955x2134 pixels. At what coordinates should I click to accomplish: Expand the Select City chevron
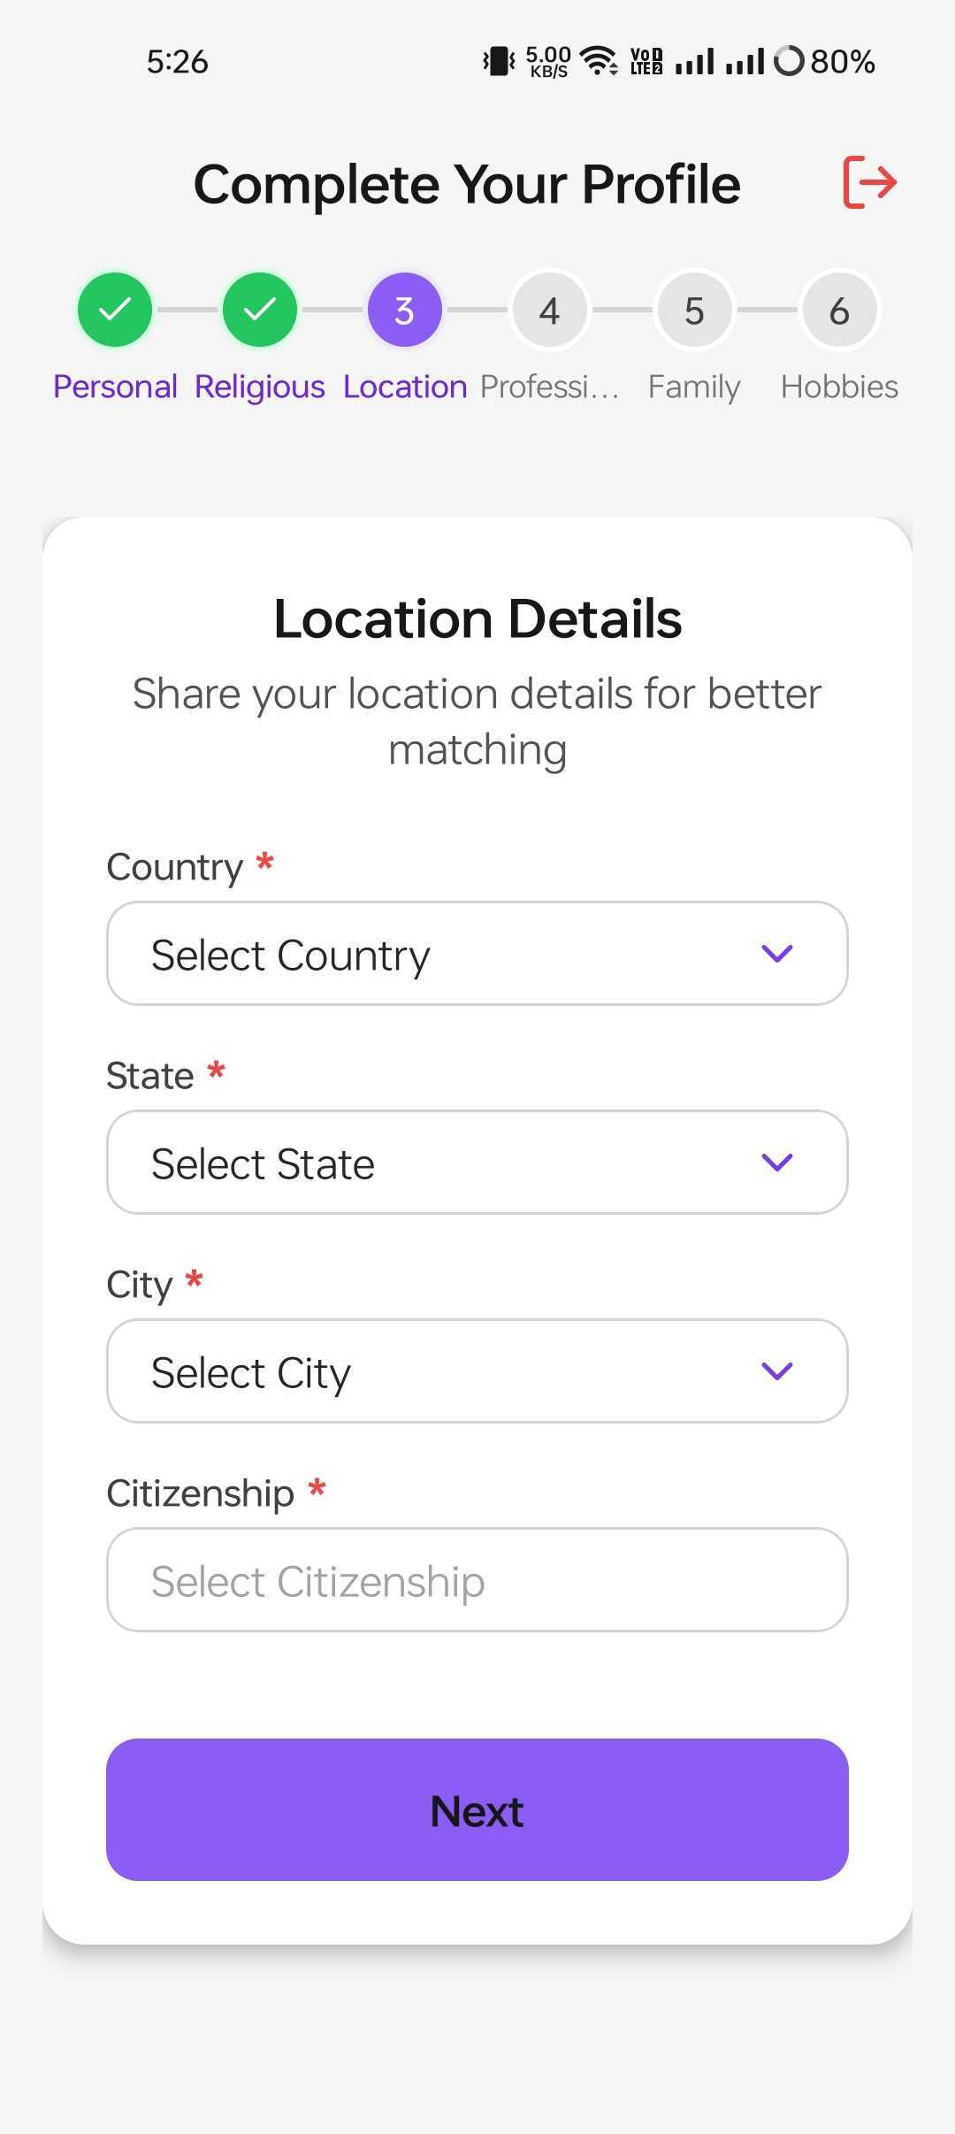click(776, 1370)
